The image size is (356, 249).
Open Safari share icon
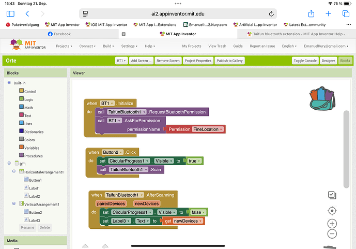[x=311, y=13]
